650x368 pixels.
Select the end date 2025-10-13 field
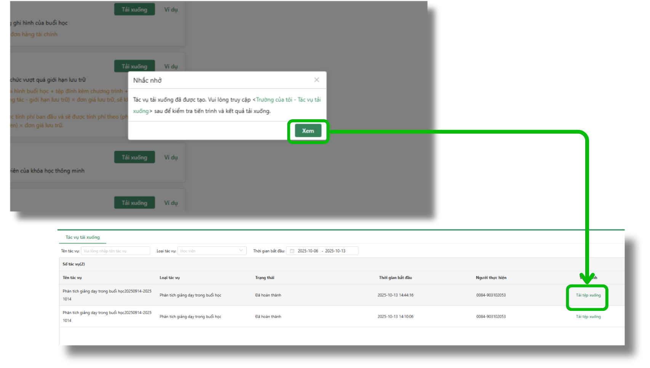click(335, 251)
